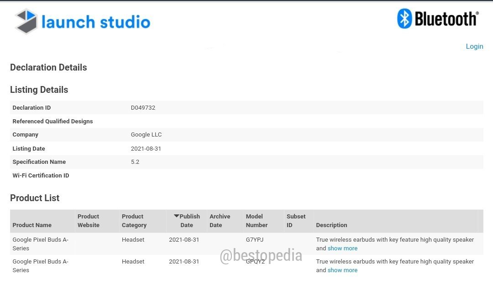Click the Publish Date sort arrow
The image size is (493, 289).
click(x=176, y=216)
